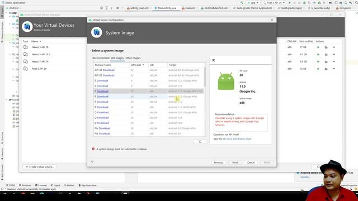Image resolution: width=358 pixels, height=201 pixels.
Task: Open actions dropdown for Nexus 5 API 29 2
Action: pos(334,55)
